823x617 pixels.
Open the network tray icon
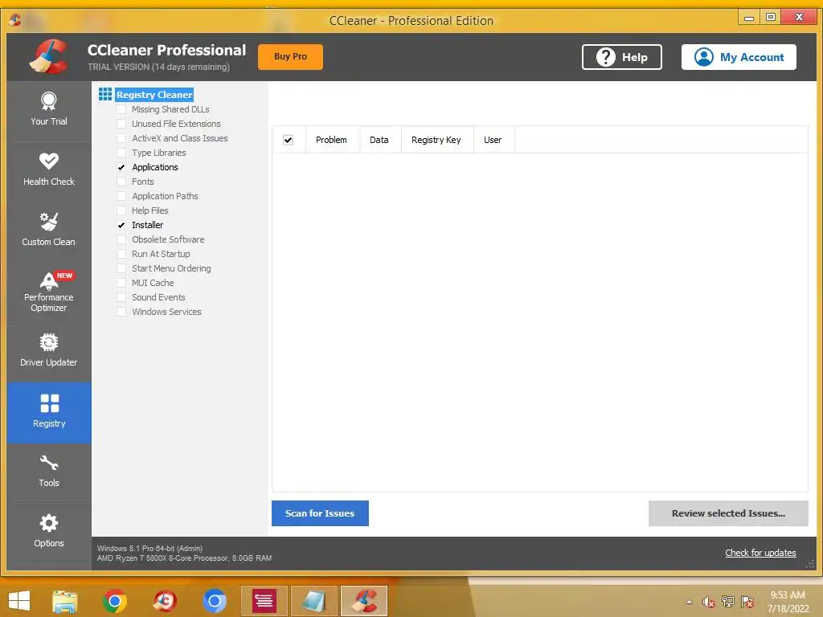pos(728,602)
